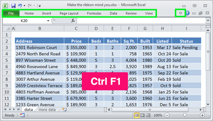Click the zoom slider handle
Viewport: 213px width, 121px height.
pos(184,115)
